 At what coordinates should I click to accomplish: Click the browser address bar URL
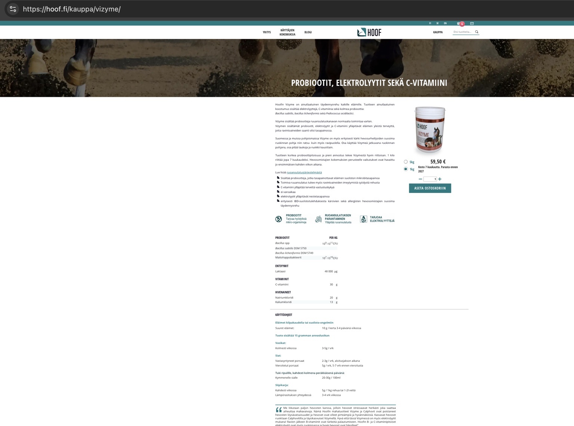(72, 9)
